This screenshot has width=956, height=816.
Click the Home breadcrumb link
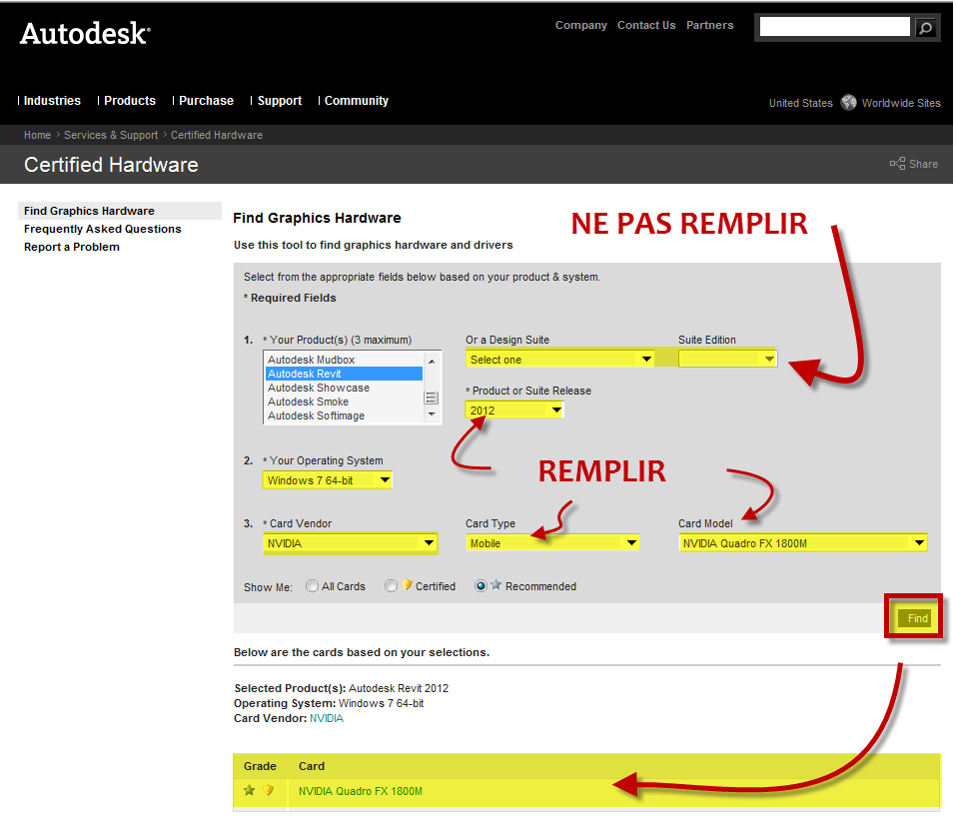(37, 135)
